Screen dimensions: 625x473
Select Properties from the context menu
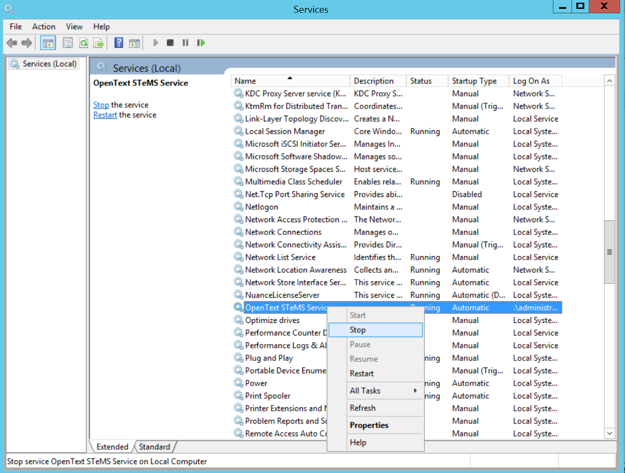[369, 425]
